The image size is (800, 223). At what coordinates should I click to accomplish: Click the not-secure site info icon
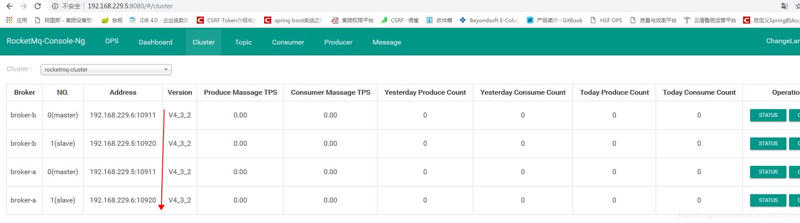point(55,6)
